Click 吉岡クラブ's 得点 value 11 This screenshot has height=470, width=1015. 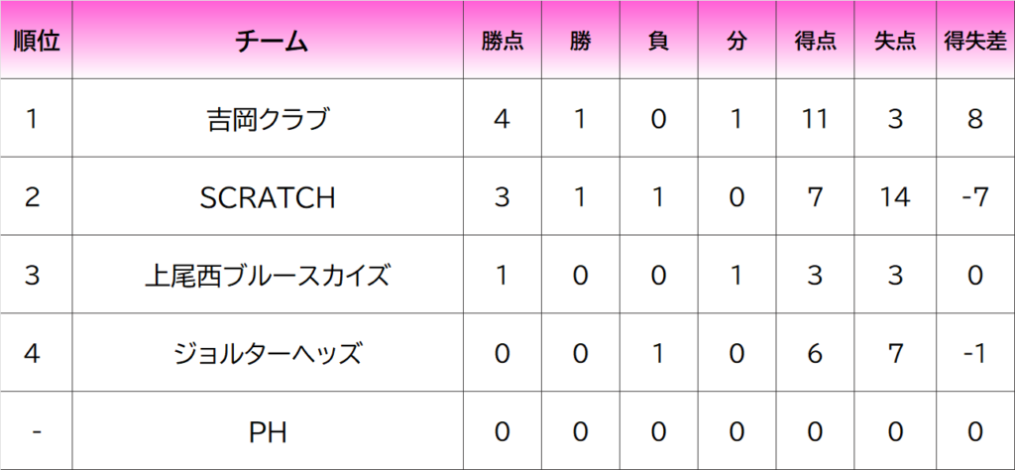(x=815, y=120)
